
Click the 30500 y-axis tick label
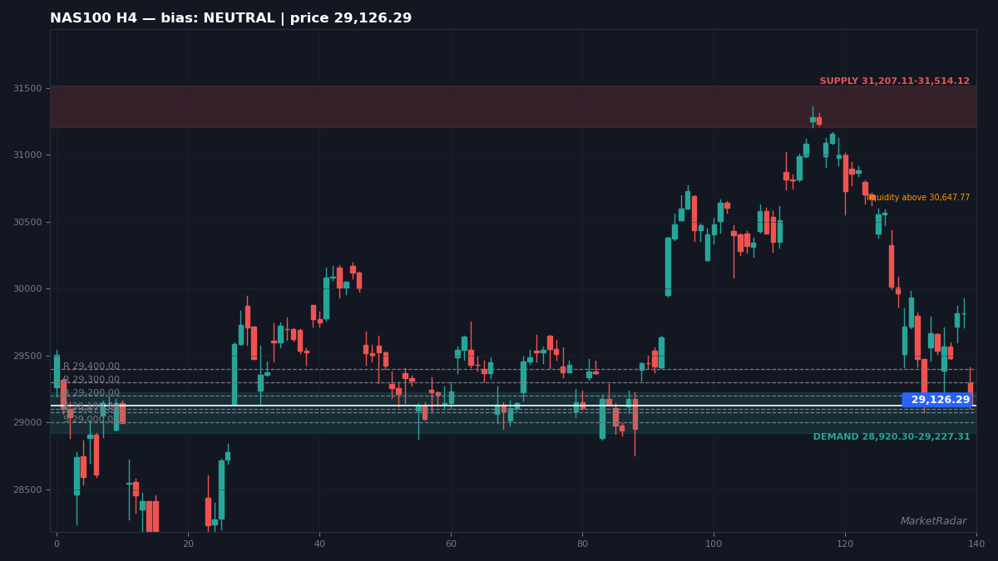pos(27,222)
